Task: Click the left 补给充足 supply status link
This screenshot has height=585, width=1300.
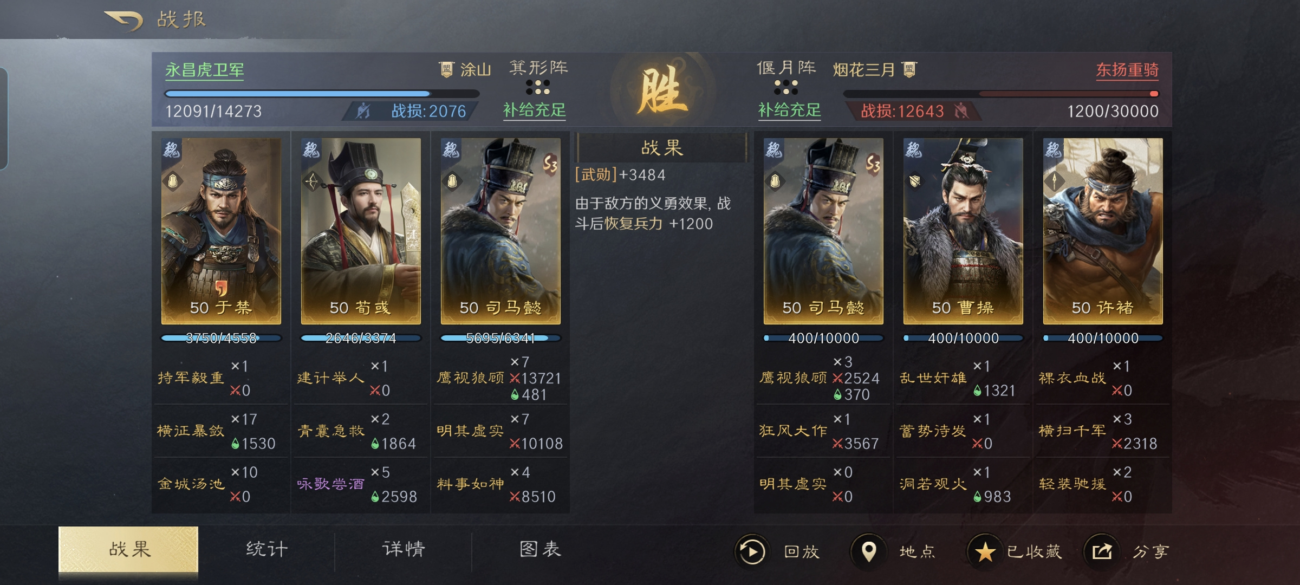Action: point(535,110)
